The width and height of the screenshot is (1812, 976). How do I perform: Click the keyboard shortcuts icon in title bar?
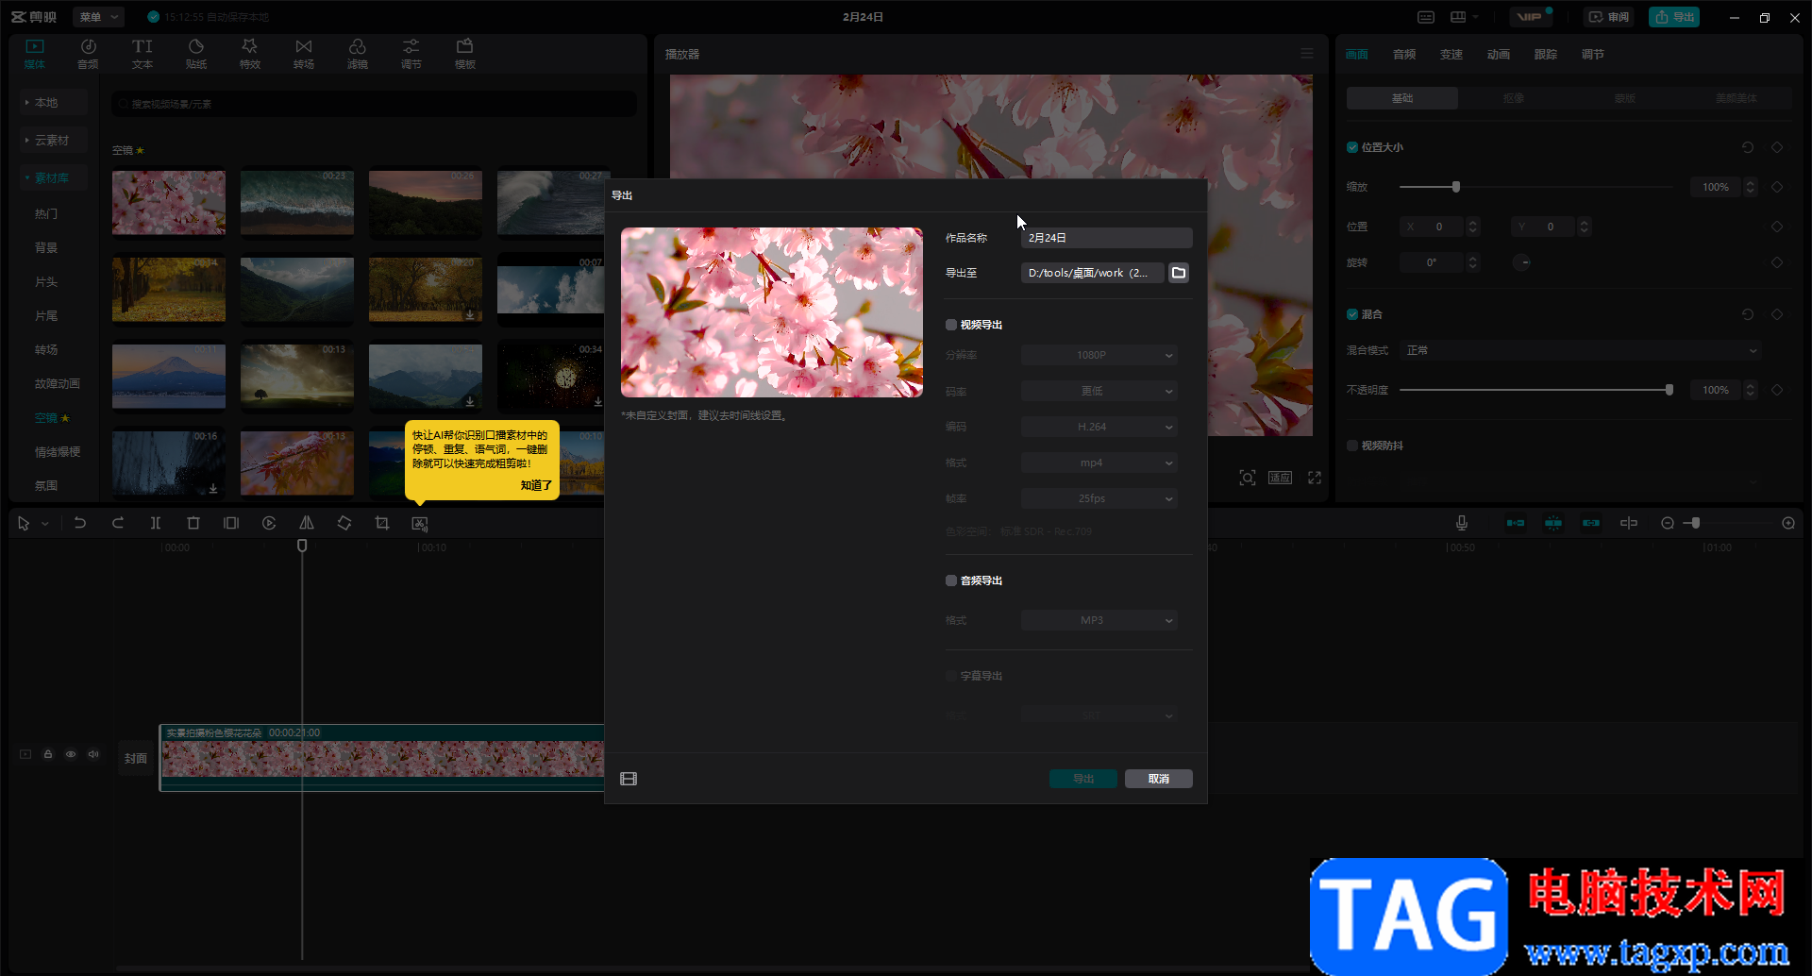coord(1426,17)
